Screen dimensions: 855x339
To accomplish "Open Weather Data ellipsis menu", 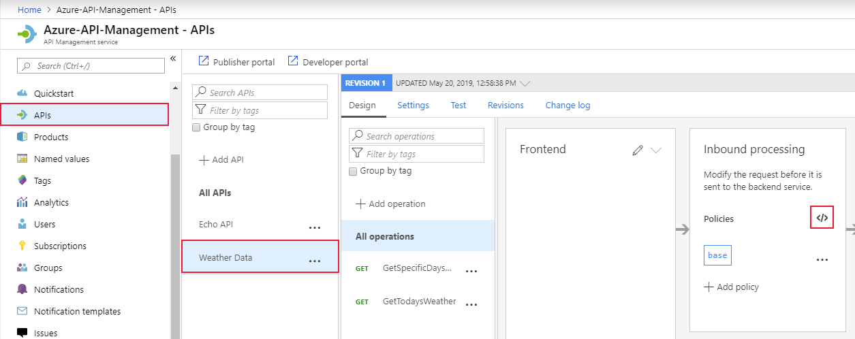I will pyautogui.click(x=315, y=260).
